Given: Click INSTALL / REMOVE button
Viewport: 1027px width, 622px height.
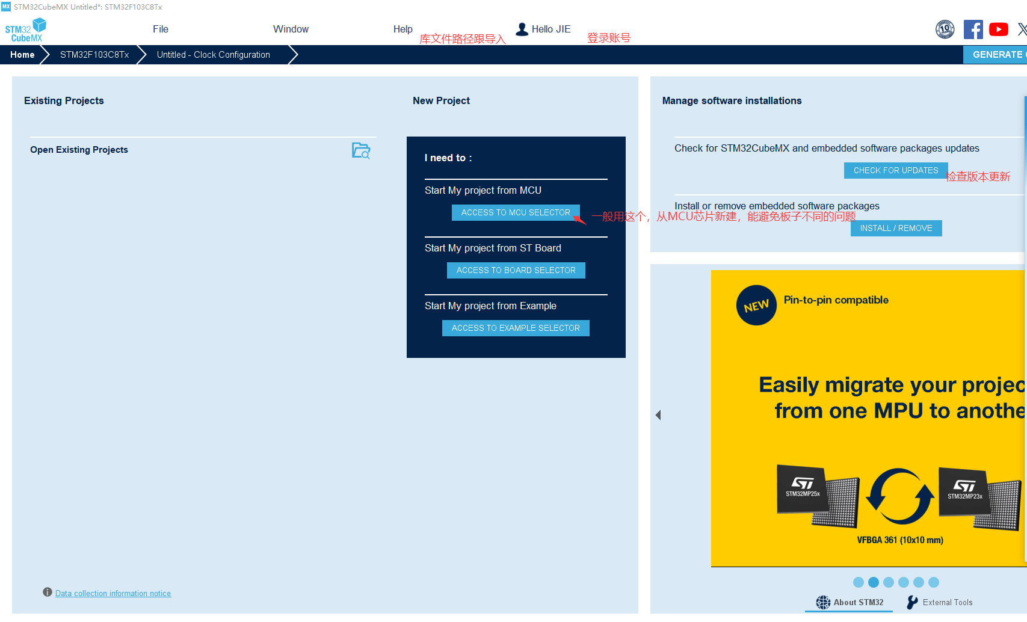Looking at the screenshot, I should click(896, 228).
